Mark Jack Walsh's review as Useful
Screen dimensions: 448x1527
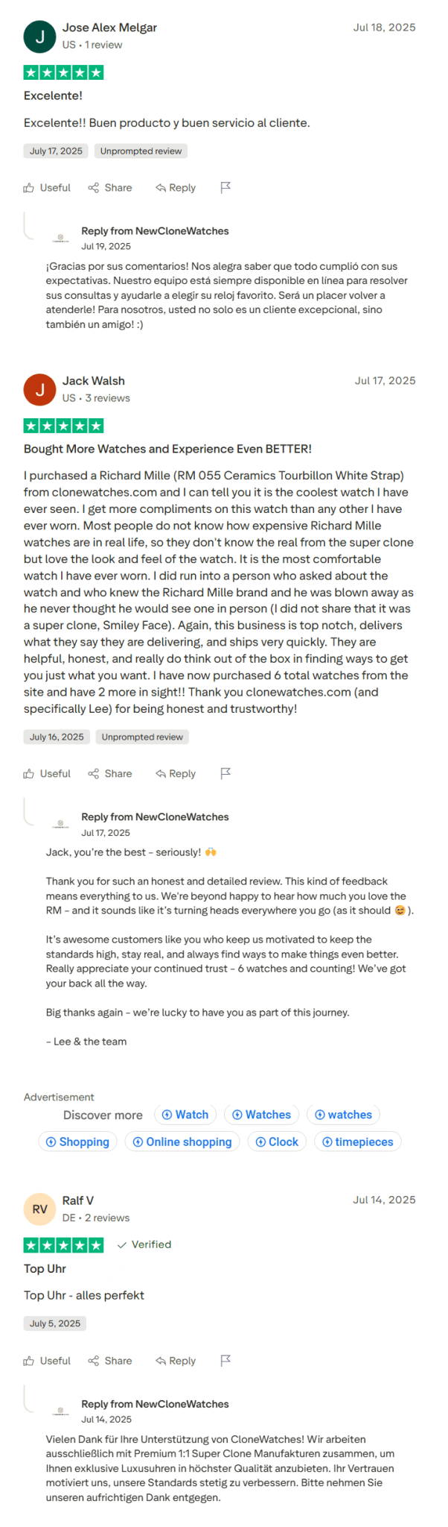pyautogui.click(x=46, y=774)
